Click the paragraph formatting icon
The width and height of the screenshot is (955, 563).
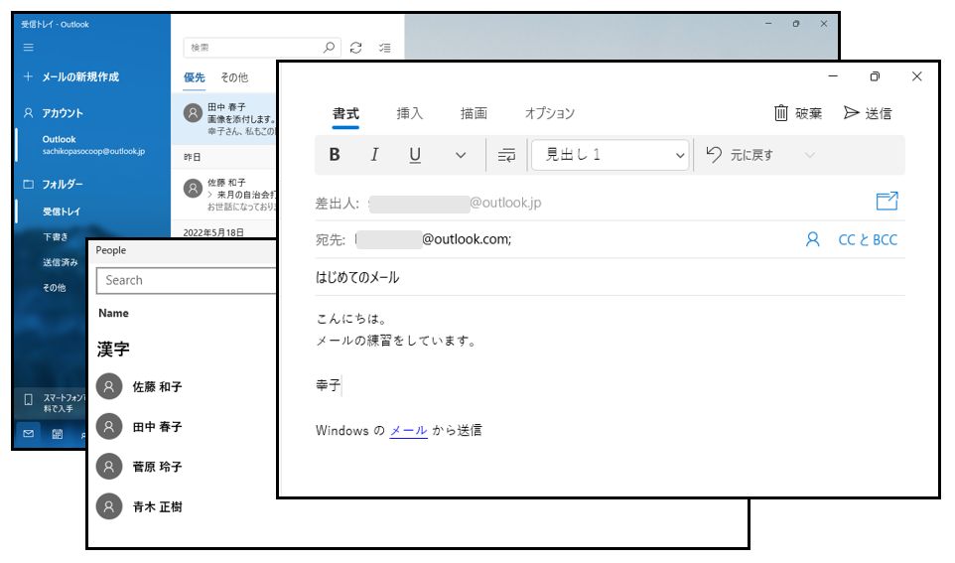(x=507, y=155)
